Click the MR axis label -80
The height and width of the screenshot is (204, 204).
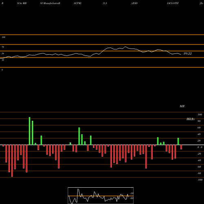tap(199, 173)
